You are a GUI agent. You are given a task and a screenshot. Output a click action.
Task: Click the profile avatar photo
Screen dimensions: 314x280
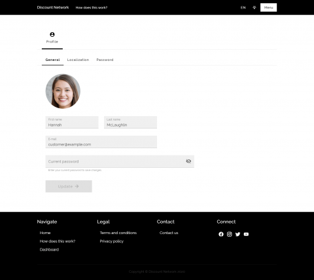coord(63,91)
